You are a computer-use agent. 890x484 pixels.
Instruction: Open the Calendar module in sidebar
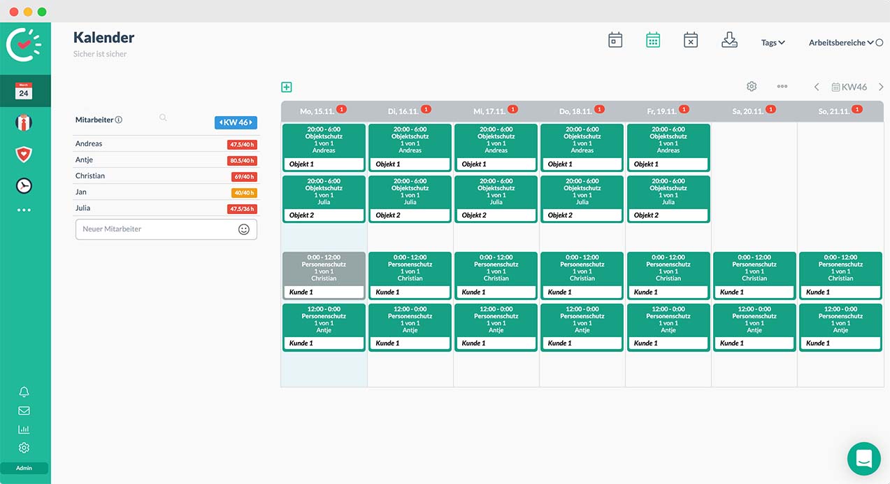click(x=24, y=91)
